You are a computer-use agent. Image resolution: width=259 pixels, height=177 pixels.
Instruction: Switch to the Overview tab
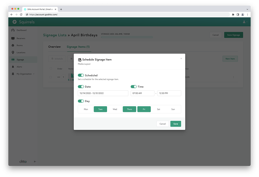coord(54,47)
